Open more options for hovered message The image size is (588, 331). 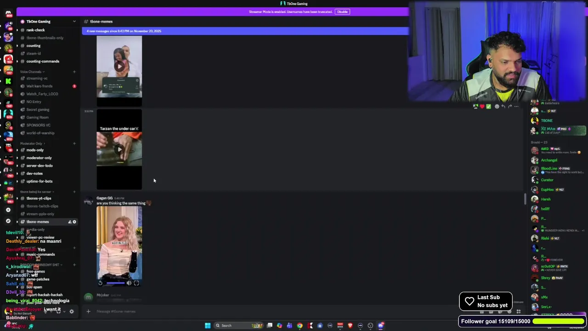click(x=516, y=106)
